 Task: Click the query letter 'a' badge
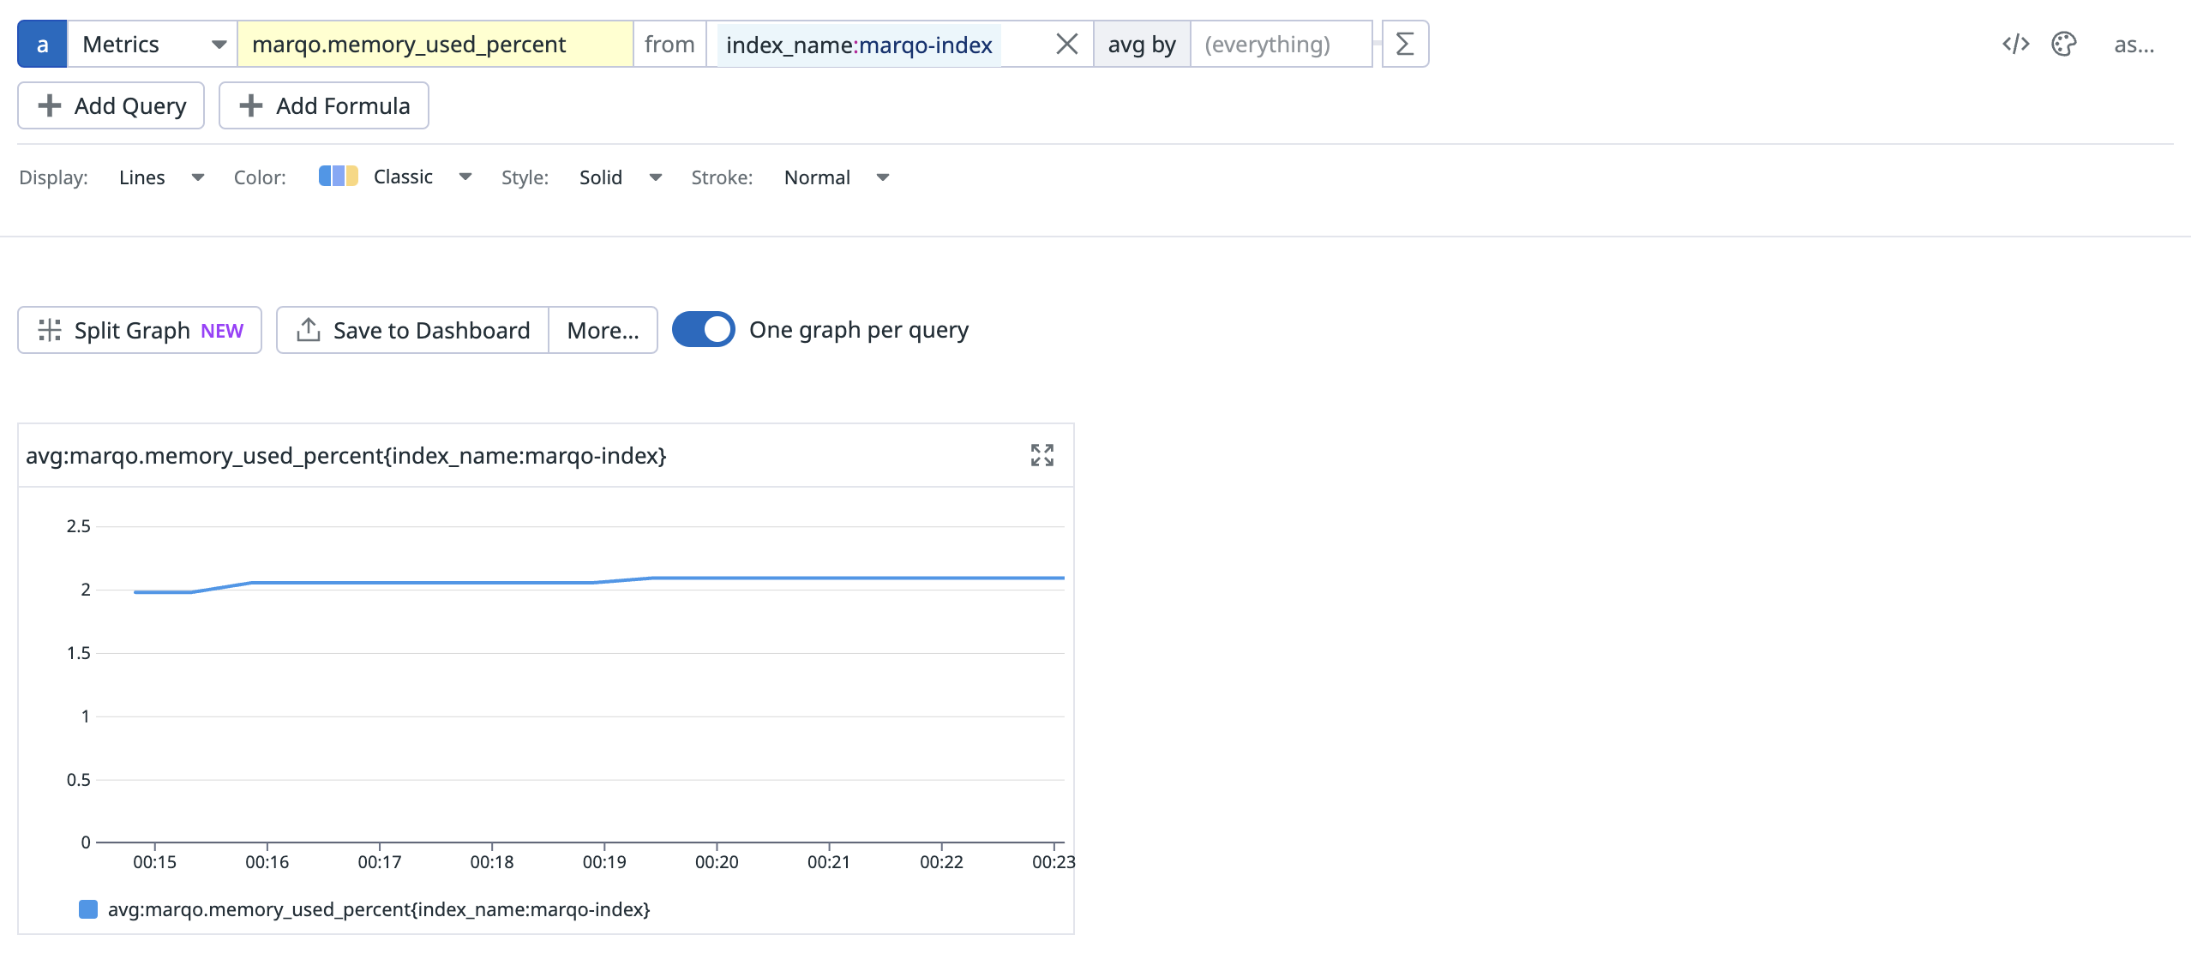click(42, 45)
